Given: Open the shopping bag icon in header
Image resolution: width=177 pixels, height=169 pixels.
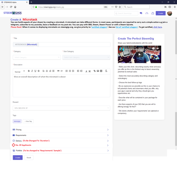Looking at the screenshot, I should click(x=153, y=13).
